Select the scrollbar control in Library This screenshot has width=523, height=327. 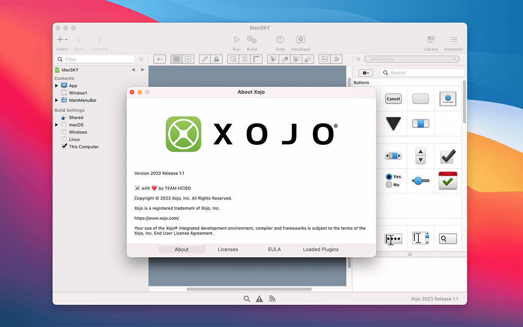click(x=393, y=156)
